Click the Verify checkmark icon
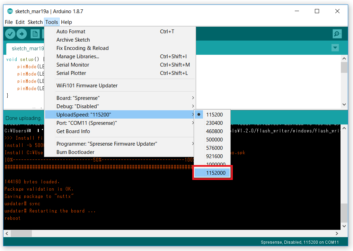This screenshot has height=251, width=353. [10, 34]
